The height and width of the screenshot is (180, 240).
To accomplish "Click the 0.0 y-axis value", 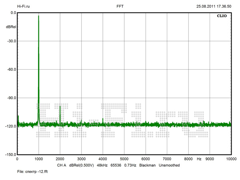I will pos(13,13).
